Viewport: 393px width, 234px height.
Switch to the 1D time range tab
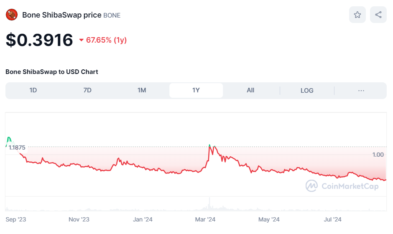click(33, 90)
